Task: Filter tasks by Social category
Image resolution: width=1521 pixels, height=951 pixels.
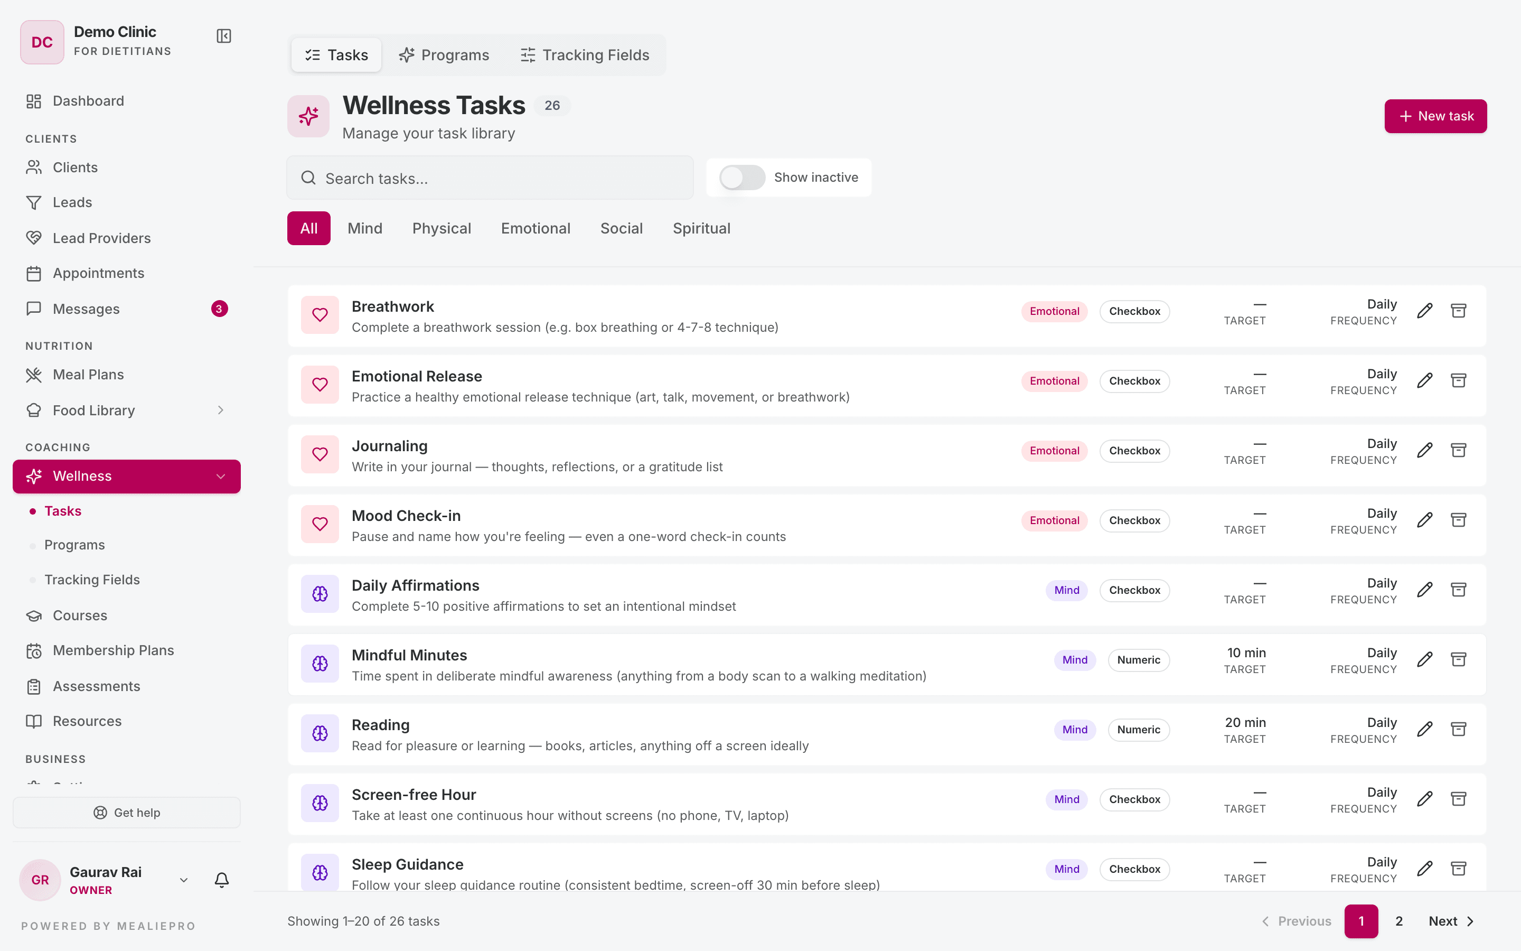Action: 621,228
